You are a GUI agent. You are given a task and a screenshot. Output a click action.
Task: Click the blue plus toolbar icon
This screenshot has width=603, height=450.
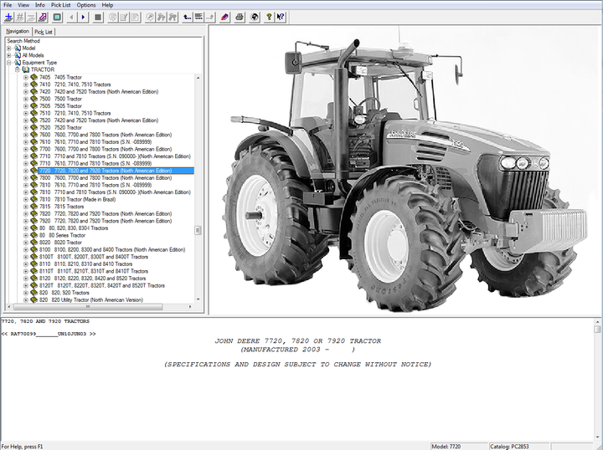8,17
